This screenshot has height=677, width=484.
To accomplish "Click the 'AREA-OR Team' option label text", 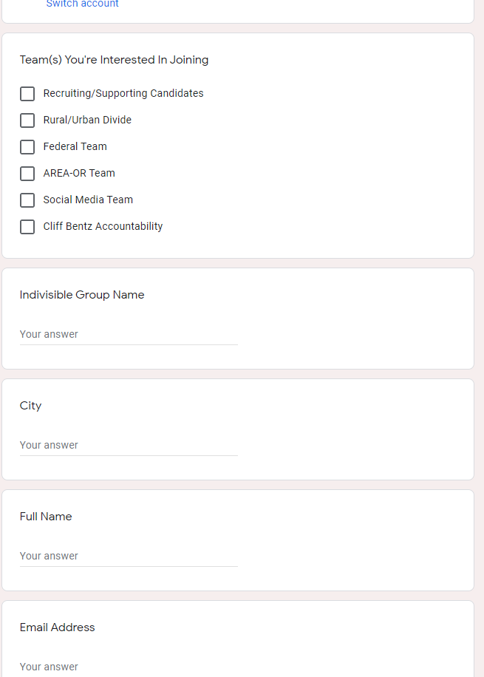I will pos(79,174).
